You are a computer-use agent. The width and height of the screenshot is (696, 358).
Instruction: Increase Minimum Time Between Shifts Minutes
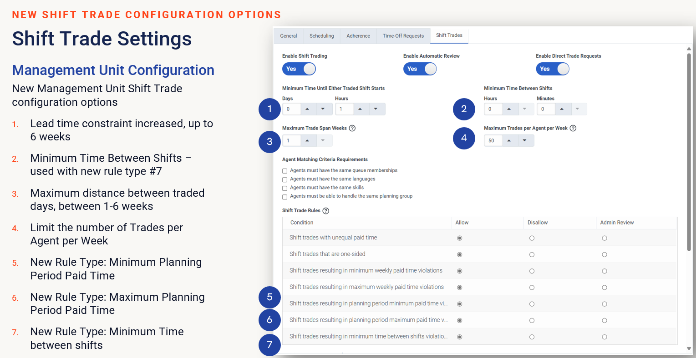coord(562,109)
